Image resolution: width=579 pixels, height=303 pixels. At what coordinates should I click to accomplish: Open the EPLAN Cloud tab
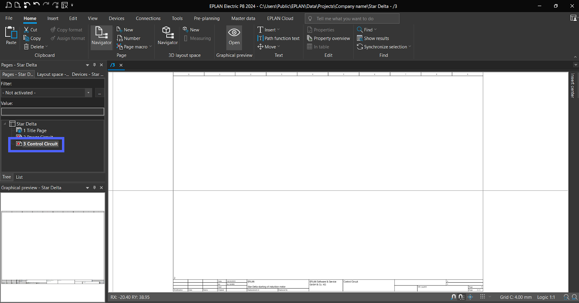(280, 18)
